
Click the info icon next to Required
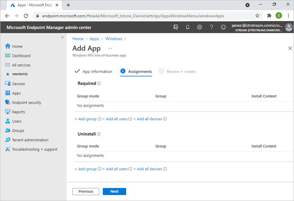[99, 83]
